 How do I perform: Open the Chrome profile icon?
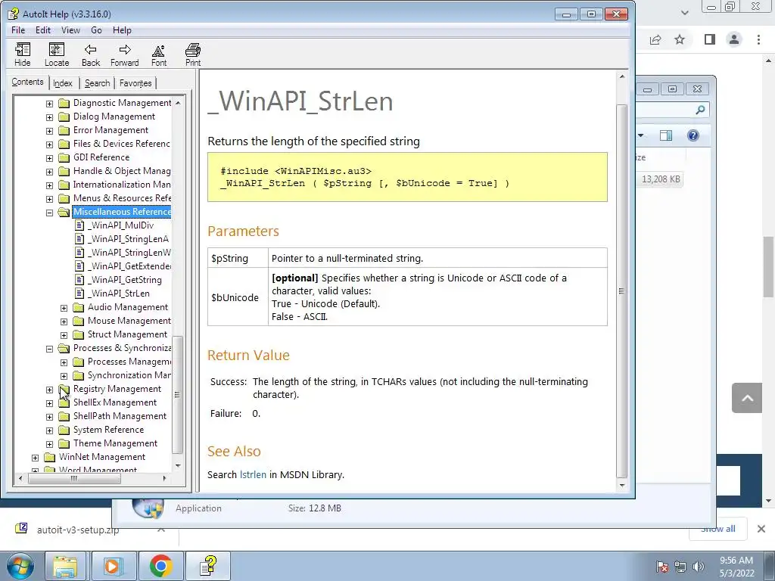coord(734,39)
